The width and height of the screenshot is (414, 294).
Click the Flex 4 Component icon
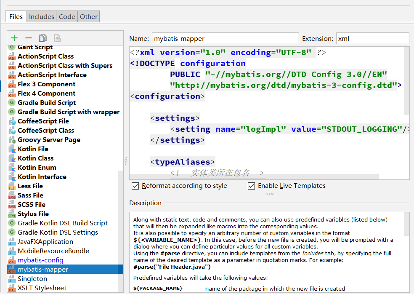(x=12, y=94)
